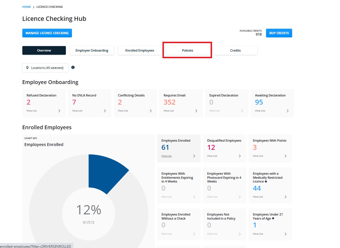Image resolution: width=340 pixels, height=248 pixels.
Task: Select the Policies tab
Action: [188, 50]
